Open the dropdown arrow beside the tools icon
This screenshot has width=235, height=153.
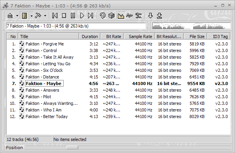(x=45, y=16)
